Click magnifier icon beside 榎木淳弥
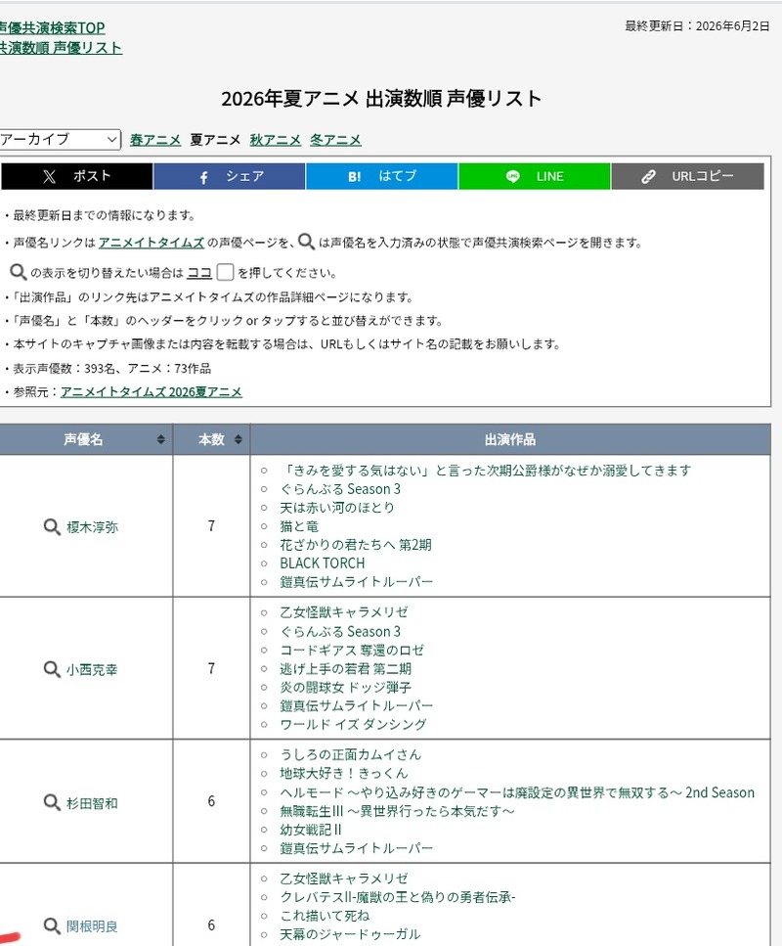 point(52,526)
